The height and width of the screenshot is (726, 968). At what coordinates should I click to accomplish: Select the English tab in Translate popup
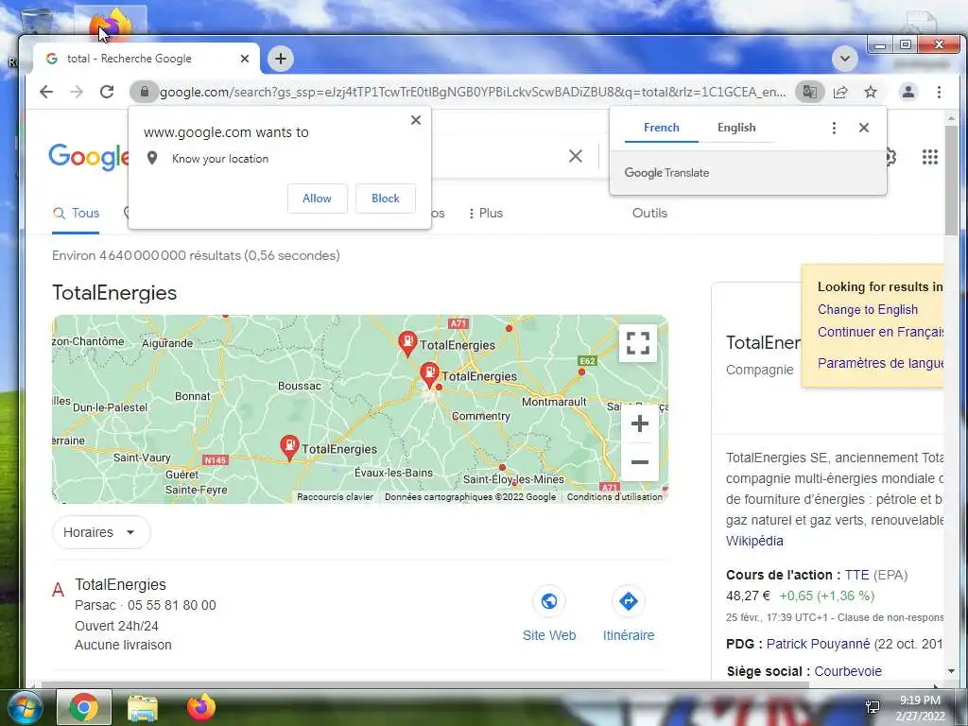click(736, 128)
